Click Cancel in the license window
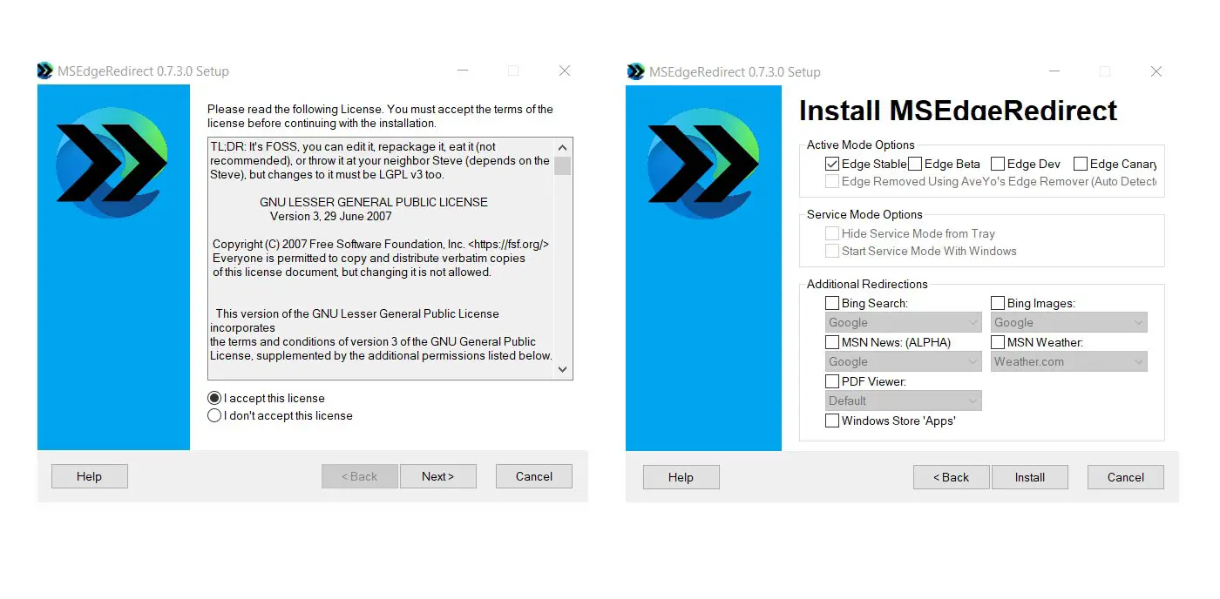Screen dimensions: 1220x599 533,476
